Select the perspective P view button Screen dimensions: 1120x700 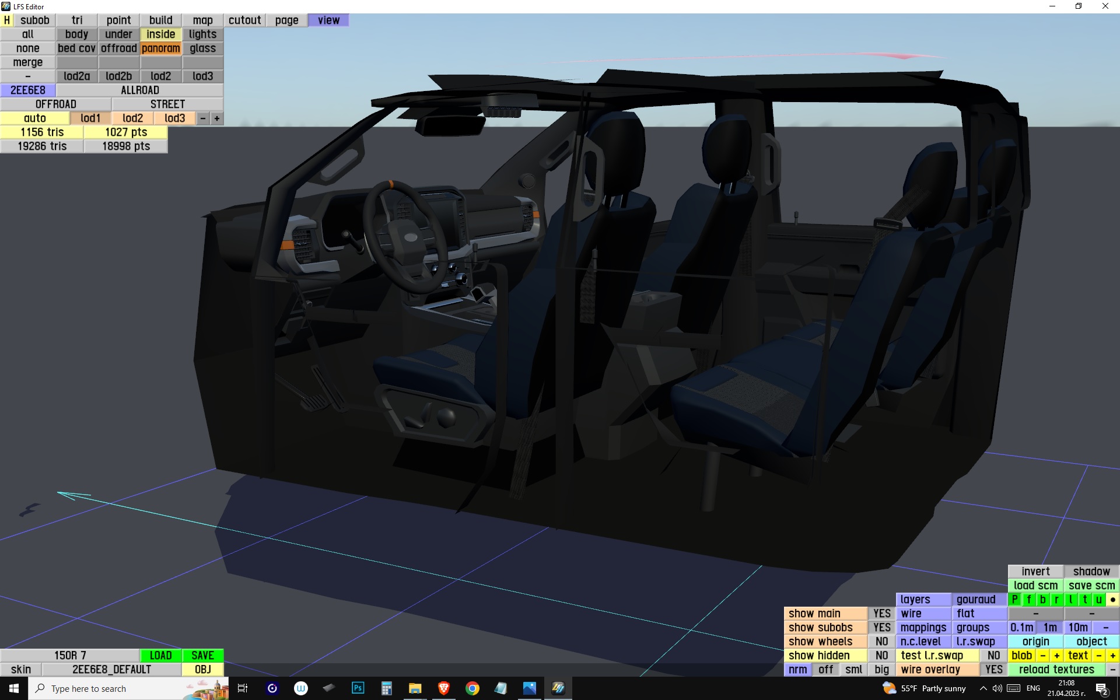click(x=1015, y=599)
